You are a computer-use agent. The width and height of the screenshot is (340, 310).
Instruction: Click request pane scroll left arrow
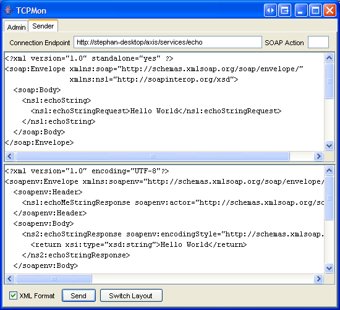coord(10,156)
